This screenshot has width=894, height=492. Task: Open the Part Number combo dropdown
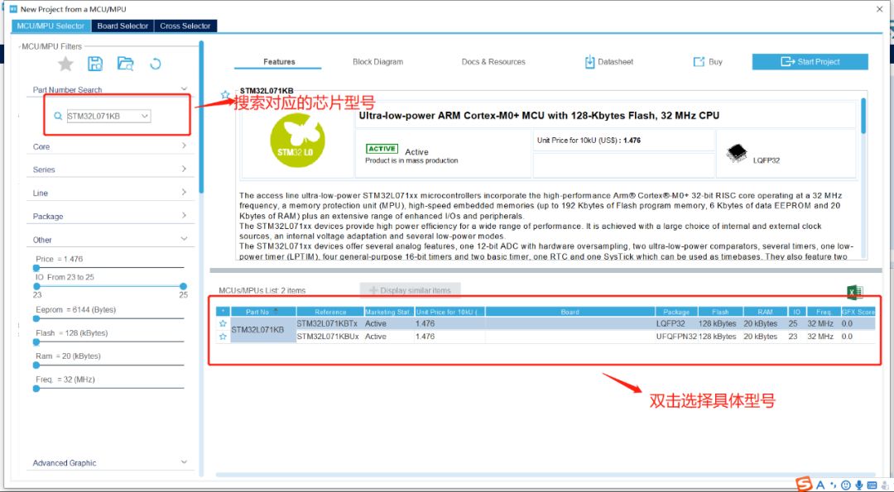[145, 116]
